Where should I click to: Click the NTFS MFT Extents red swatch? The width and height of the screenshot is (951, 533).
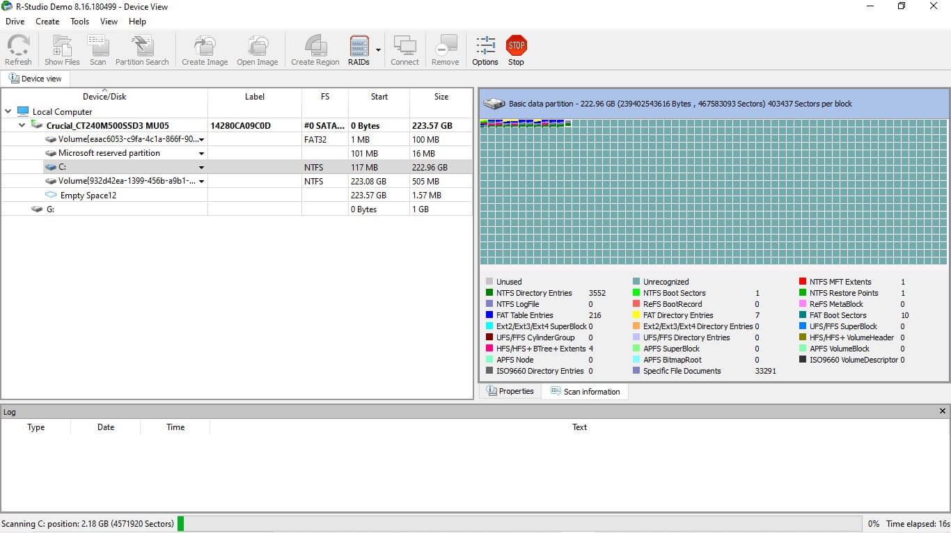point(803,282)
